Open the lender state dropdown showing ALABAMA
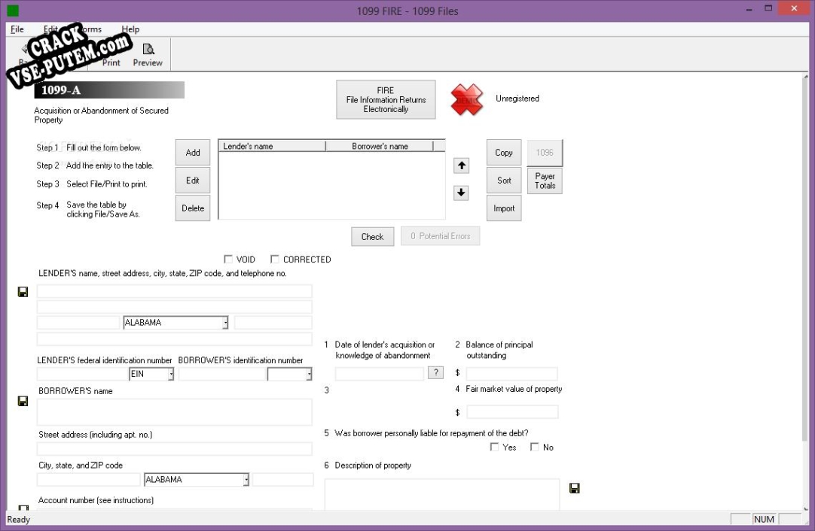Screen dimensions: 815x531 click(x=225, y=323)
